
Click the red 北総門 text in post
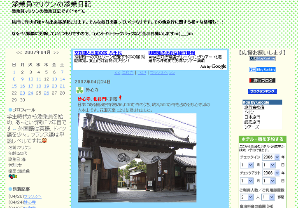(x=100, y=99)
